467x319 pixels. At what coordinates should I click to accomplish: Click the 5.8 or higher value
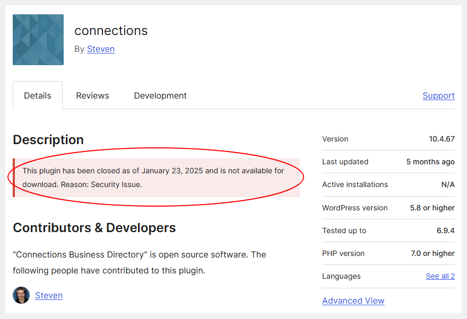(432, 208)
